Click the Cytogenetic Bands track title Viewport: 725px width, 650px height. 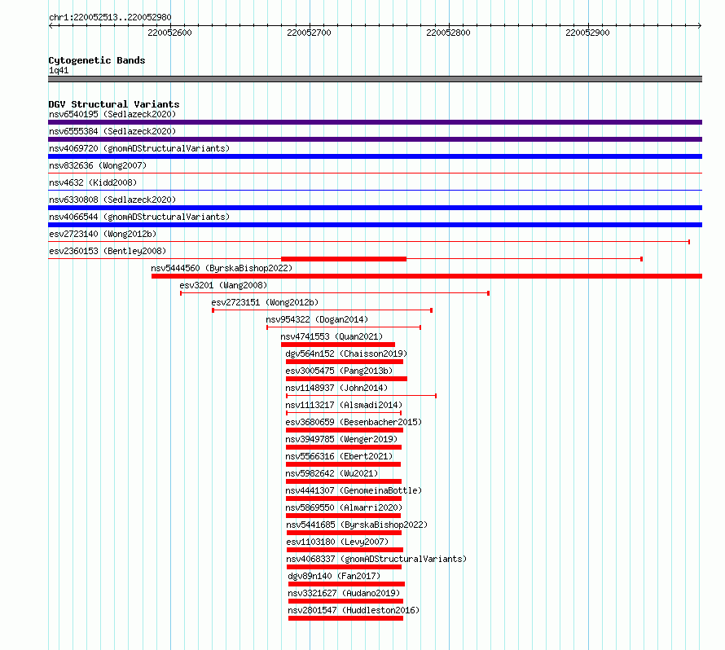coord(97,60)
